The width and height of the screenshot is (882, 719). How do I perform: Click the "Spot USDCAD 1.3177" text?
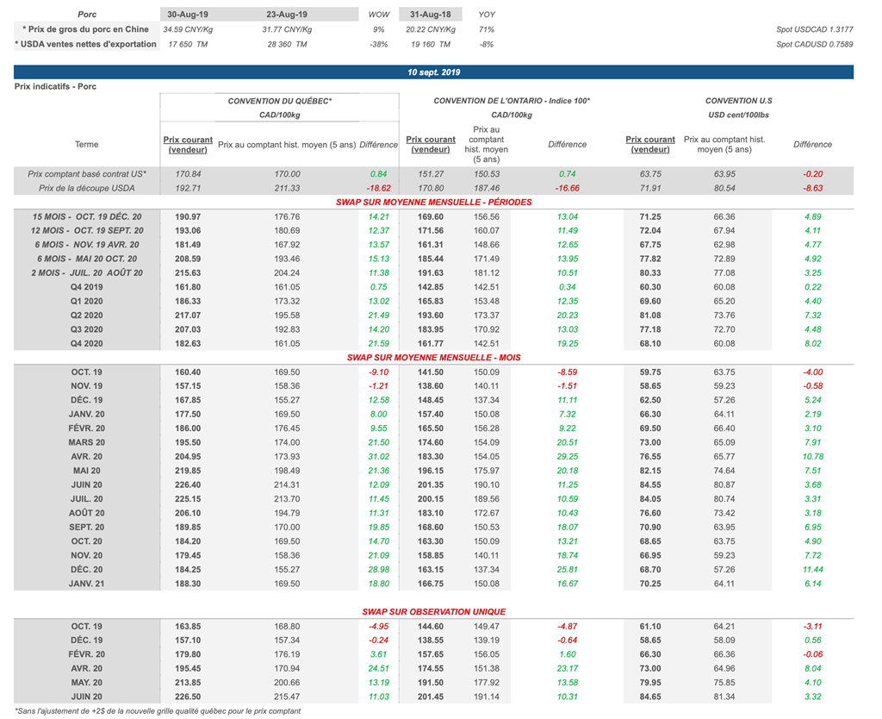coord(815,29)
